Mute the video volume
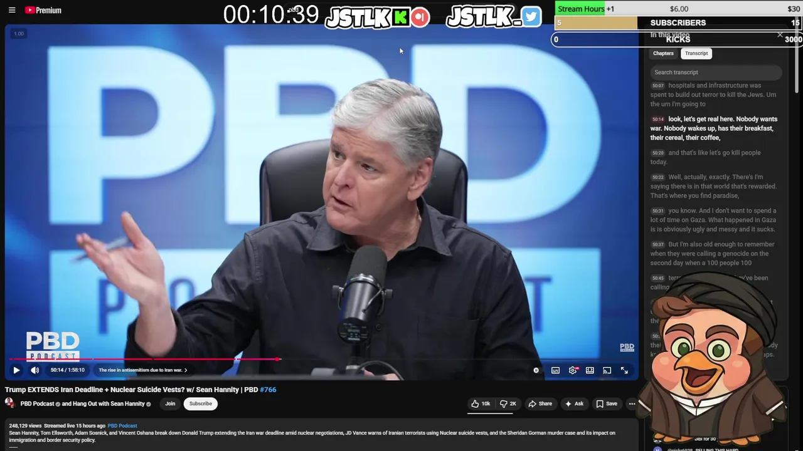The image size is (803, 451). (x=35, y=370)
